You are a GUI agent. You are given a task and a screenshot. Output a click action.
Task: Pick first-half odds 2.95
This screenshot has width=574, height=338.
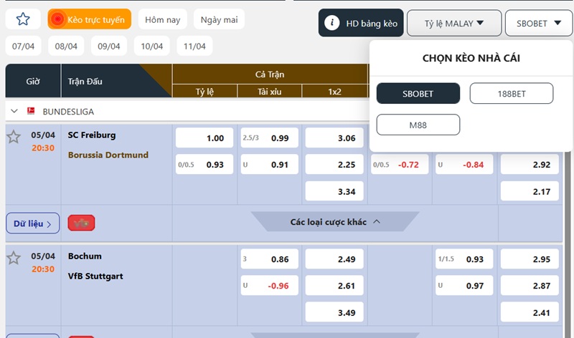530,259
